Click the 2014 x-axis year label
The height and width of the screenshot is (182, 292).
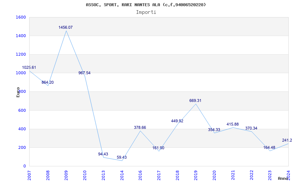tap(122, 175)
